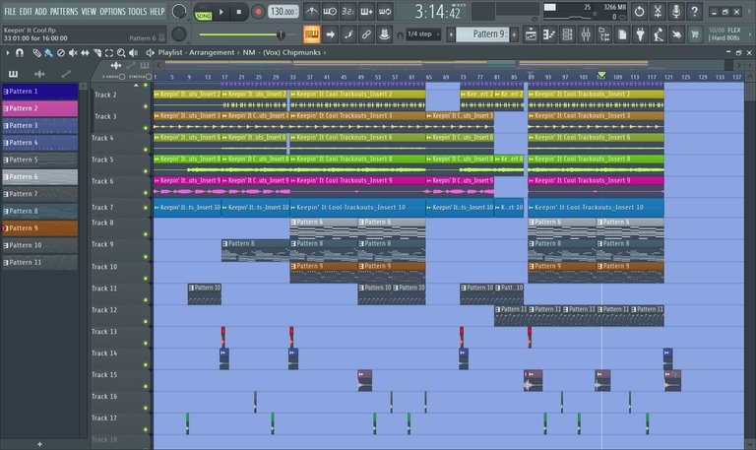756x450 pixels.
Task: Collapse track group arrow above Track 2
Action: [x=136, y=86]
